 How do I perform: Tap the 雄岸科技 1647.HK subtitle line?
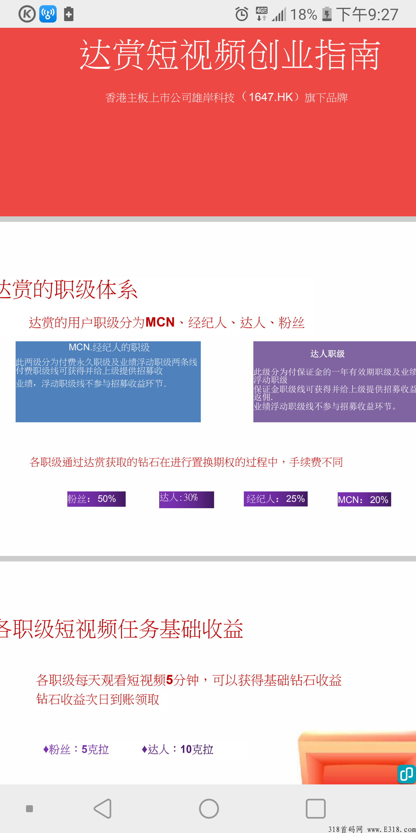coord(226,97)
